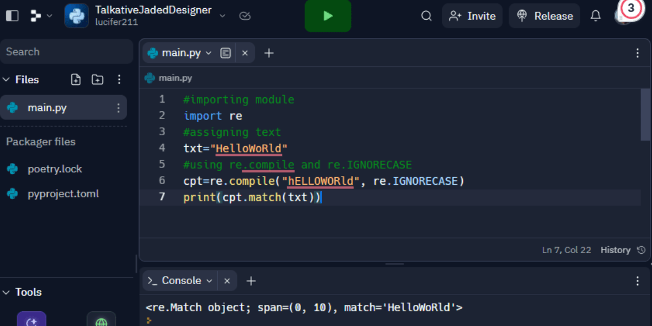
Task: Collapse the Tools section
Action: coord(7,292)
